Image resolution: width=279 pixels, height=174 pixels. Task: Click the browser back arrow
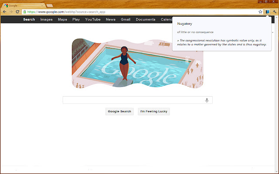point(5,12)
